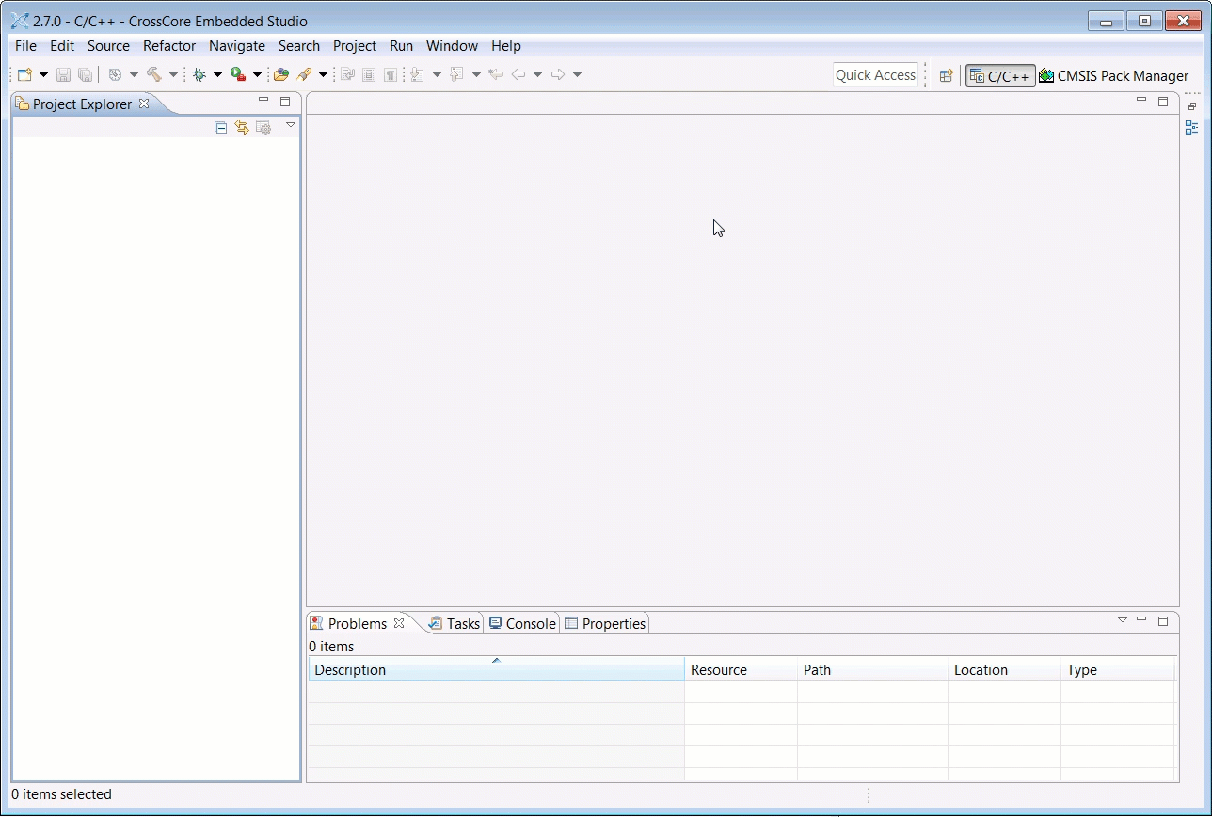Open the Project menu
The width and height of the screenshot is (1212, 817).
tap(355, 46)
